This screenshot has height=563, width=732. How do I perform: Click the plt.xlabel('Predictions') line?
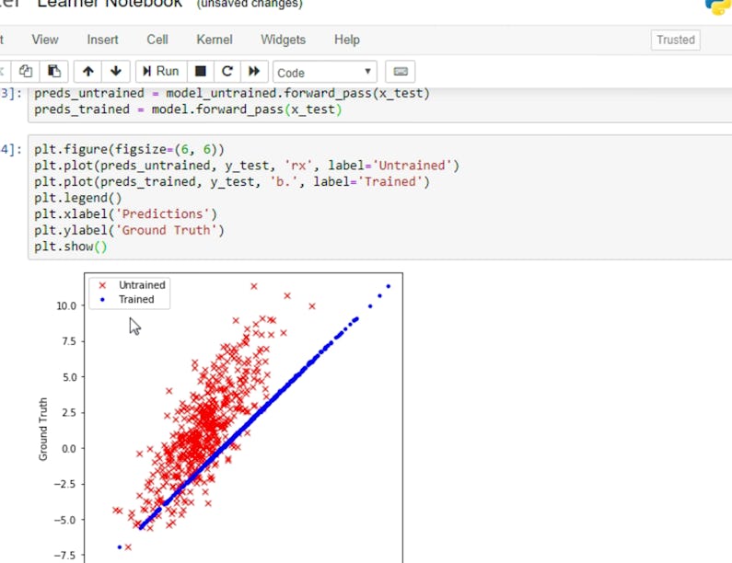coord(125,214)
